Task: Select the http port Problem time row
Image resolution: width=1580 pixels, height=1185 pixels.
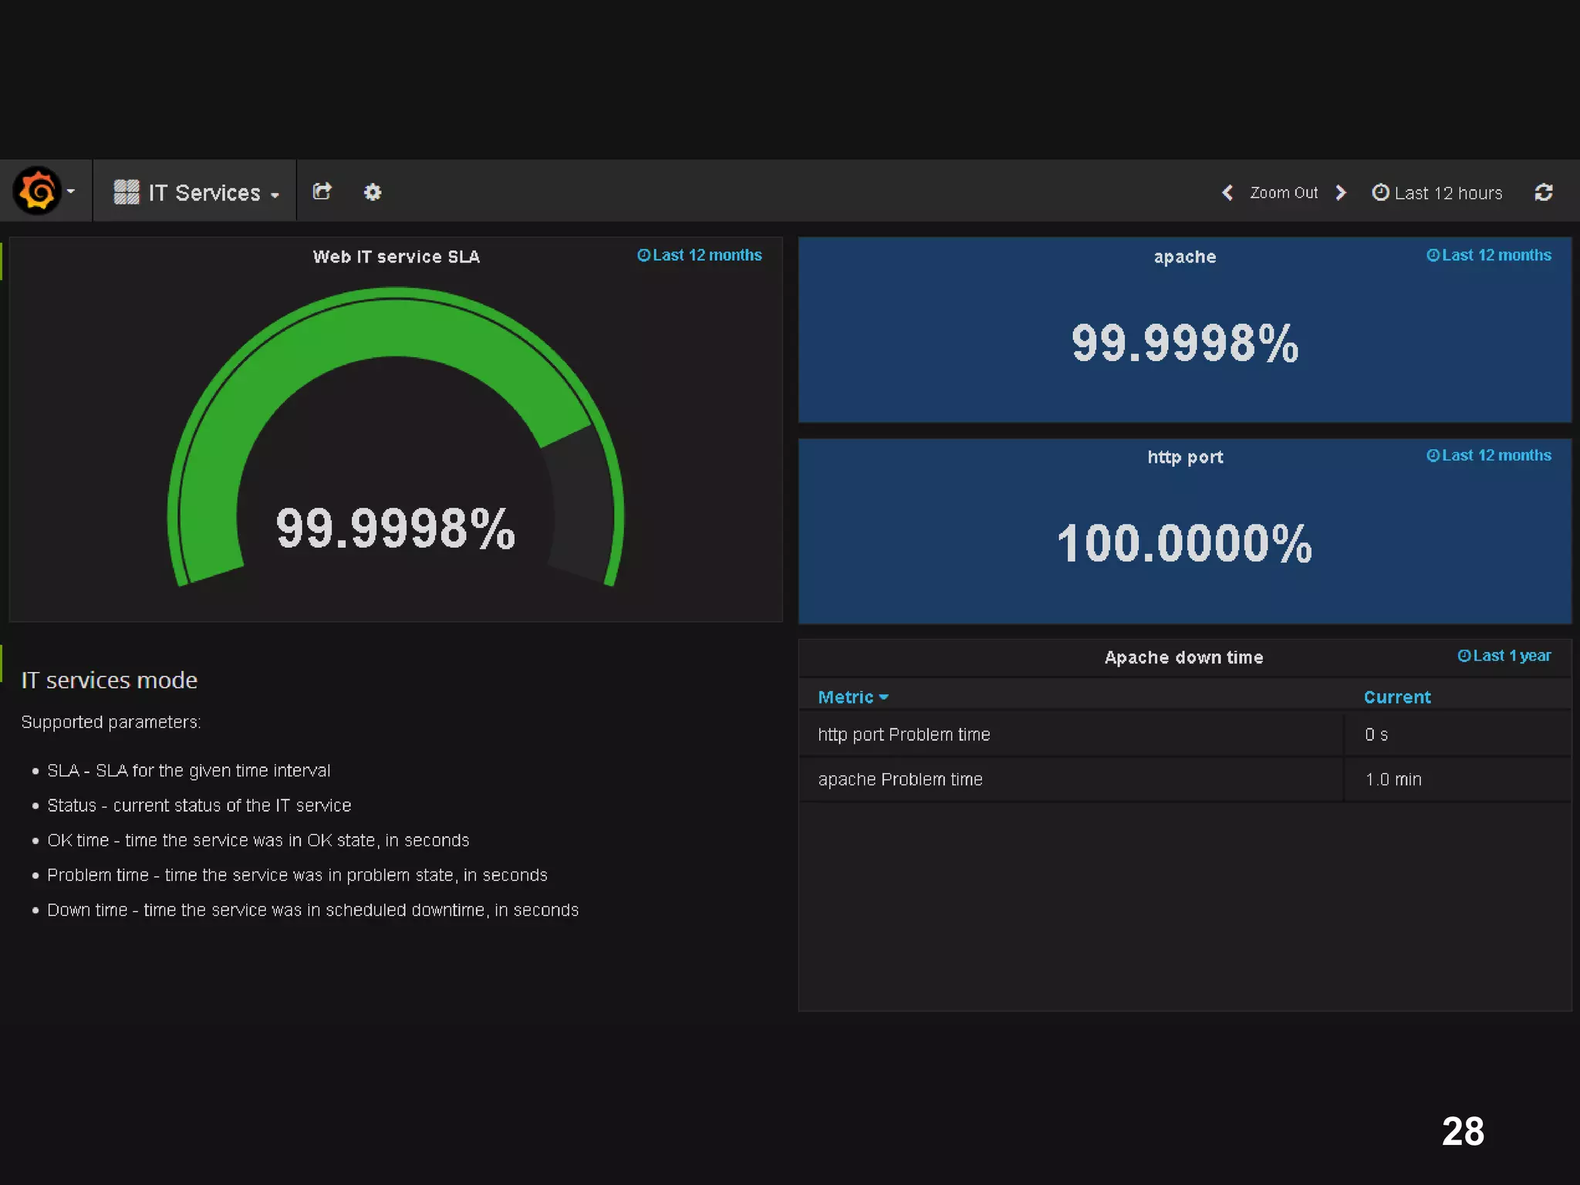Action: coord(903,734)
